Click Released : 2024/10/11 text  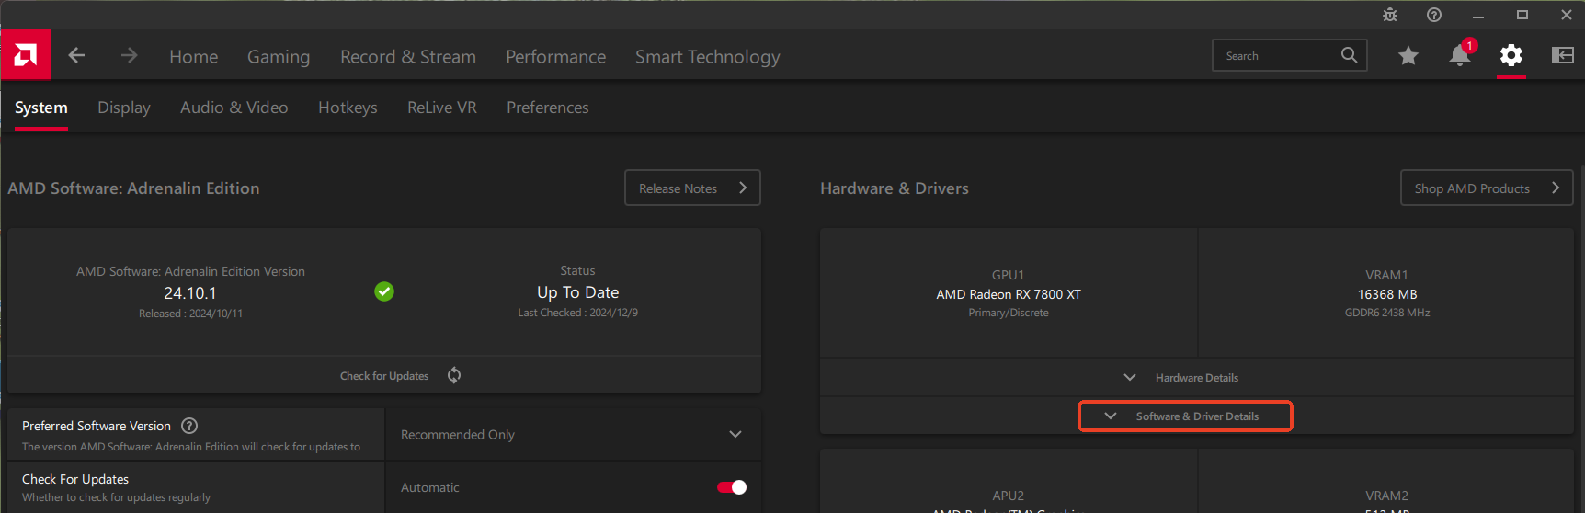[190, 313]
